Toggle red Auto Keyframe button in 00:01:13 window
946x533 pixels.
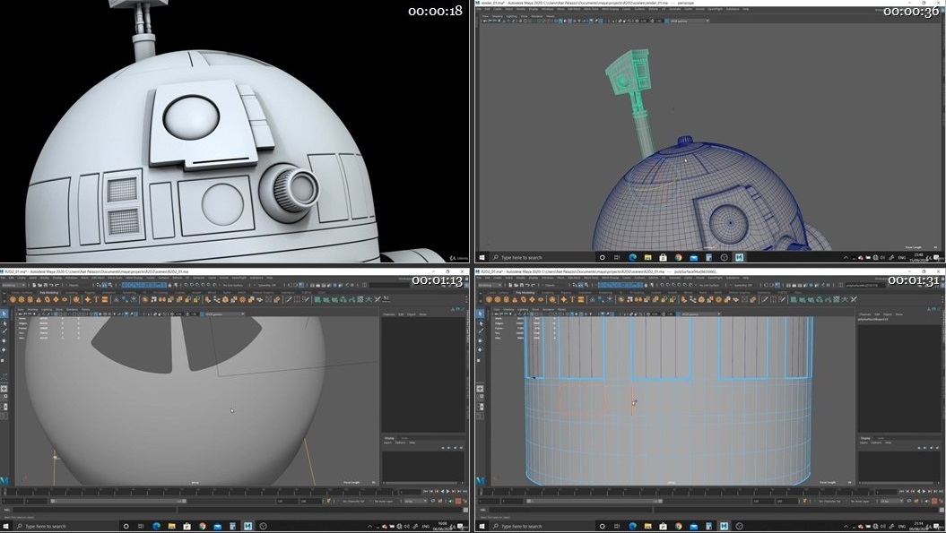click(458, 501)
